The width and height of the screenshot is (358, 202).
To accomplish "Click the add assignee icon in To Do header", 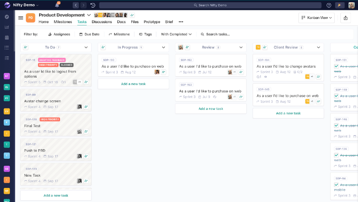I will coord(25,47).
